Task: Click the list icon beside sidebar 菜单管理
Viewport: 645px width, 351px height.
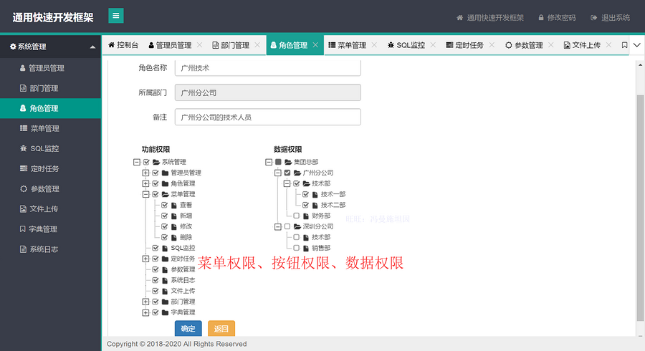Action: [x=24, y=128]
